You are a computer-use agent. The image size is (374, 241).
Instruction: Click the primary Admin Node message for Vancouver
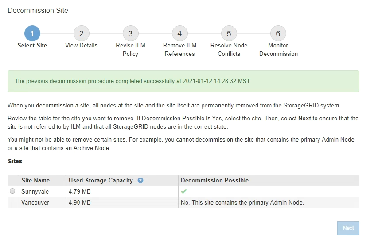242,202
